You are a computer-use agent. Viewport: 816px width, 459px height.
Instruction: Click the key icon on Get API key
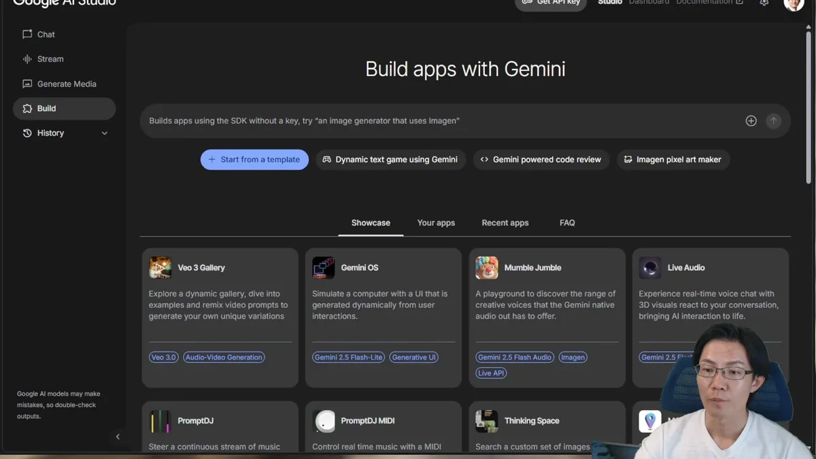coord(527,2)
